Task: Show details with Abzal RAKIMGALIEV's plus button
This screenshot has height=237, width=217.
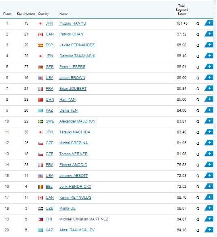Action: point(209,230)
